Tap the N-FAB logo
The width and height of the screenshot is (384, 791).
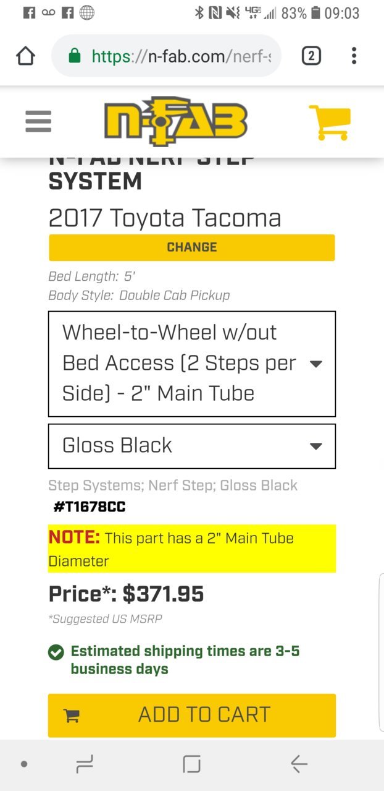tap(176, 121)
